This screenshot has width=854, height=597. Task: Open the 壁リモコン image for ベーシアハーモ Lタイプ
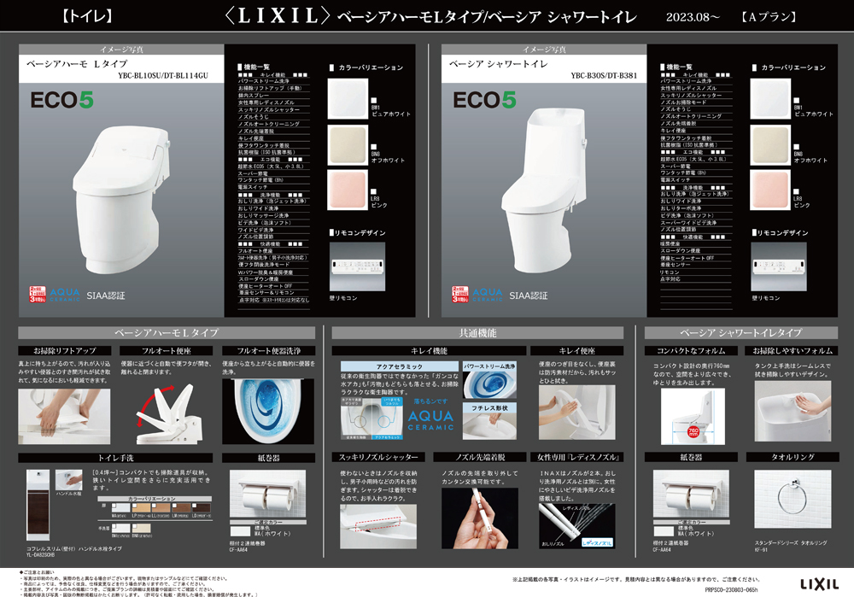357,267
